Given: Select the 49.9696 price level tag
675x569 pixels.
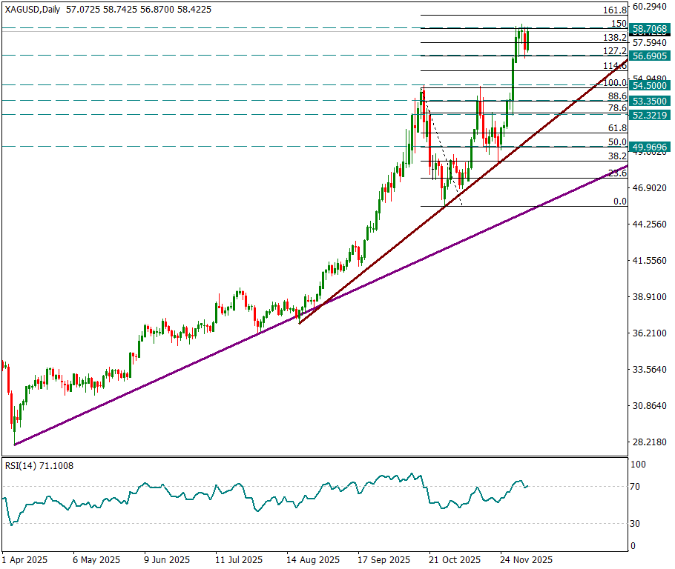Looking at the screenshot, I should [x=651, y=147].
